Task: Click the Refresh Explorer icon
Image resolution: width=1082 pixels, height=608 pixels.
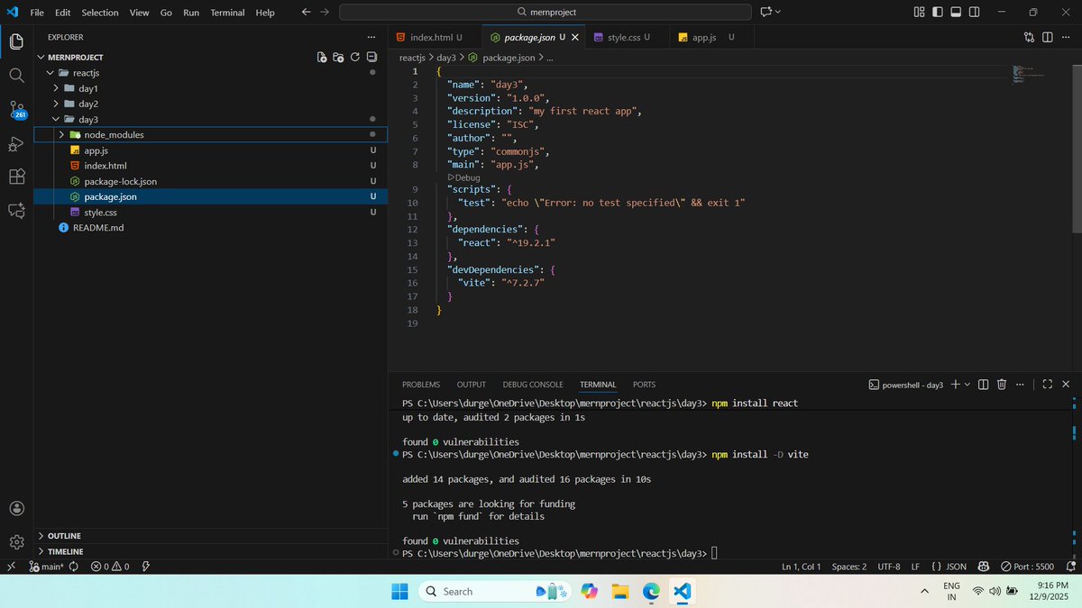Action: 354,57
